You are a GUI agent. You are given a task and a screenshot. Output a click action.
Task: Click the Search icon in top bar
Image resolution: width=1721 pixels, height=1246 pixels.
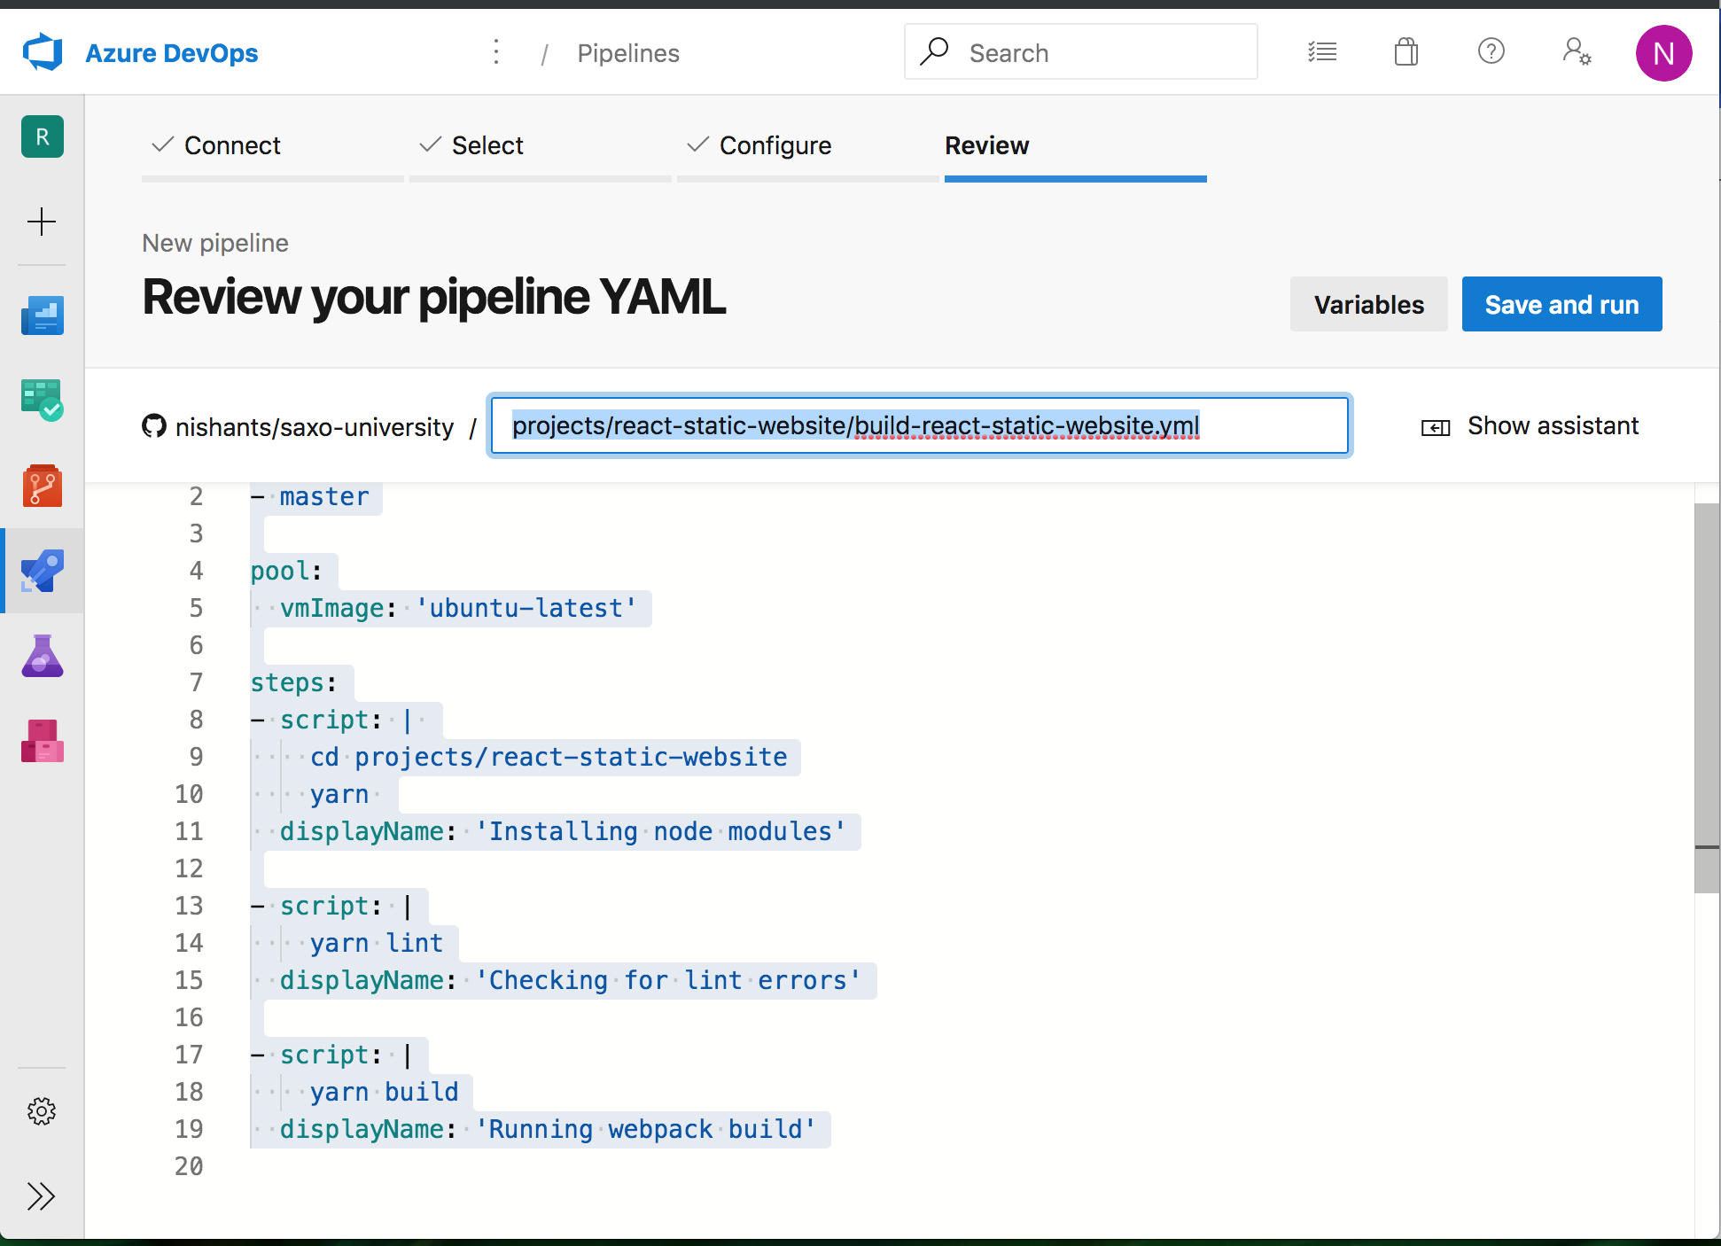[x=935, y=52]
